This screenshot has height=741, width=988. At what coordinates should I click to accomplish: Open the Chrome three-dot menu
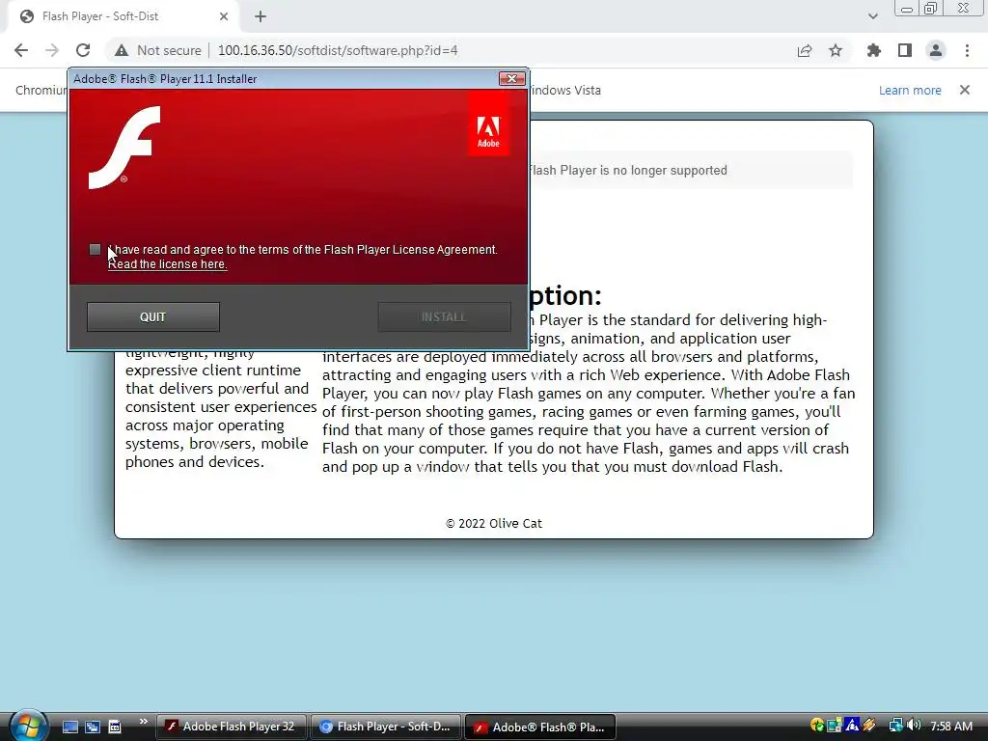pyautogui.click(x=967, y=50)
